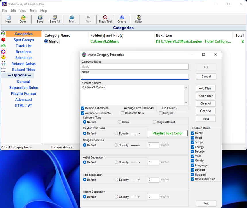Check the Recycle checkbox
Image resolution: width=247 pixels, height=208 pixels.
pos(161,113)
